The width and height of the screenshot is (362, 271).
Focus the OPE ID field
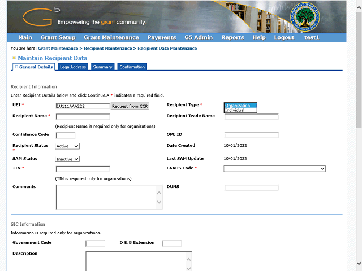tap(251, 135)
